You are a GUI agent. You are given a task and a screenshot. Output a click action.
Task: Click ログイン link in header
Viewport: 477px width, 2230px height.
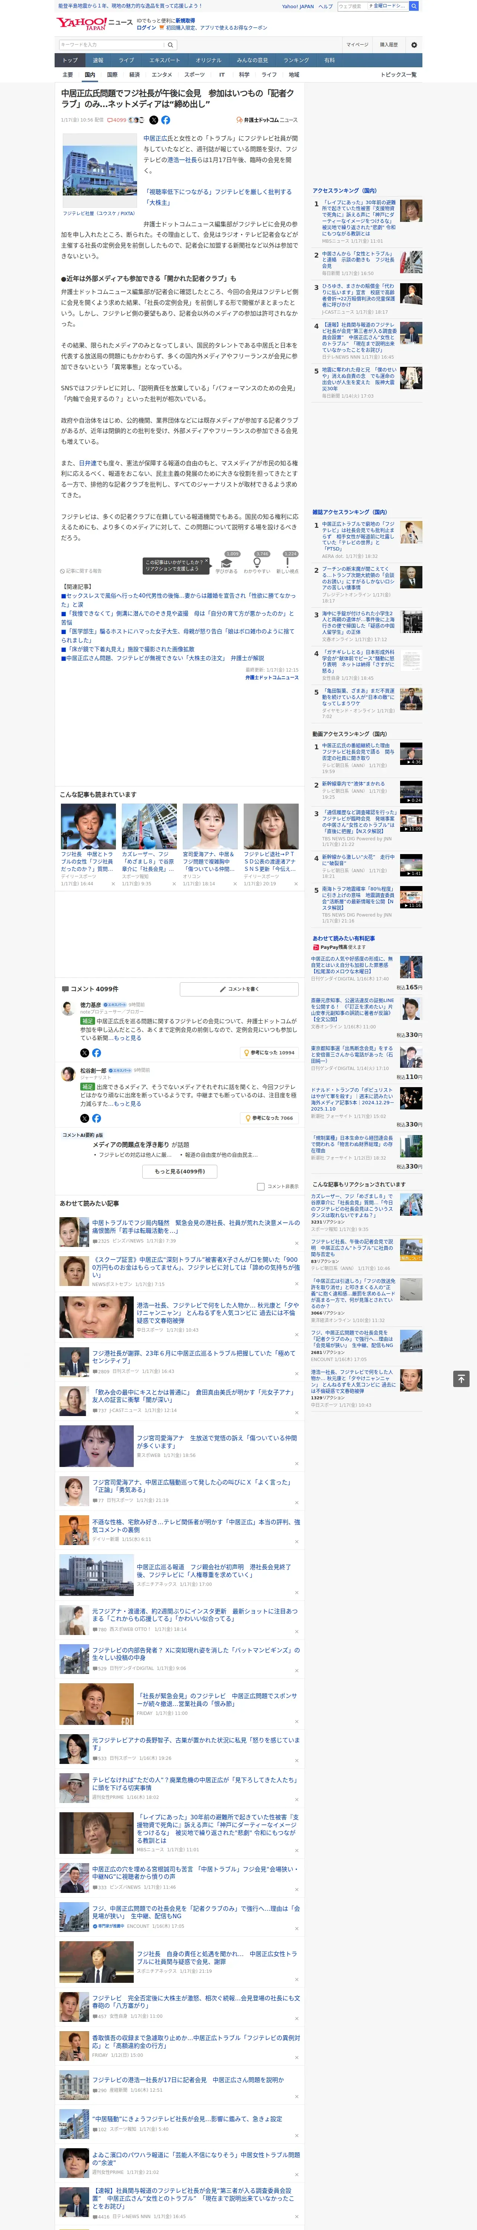(147, 28)
